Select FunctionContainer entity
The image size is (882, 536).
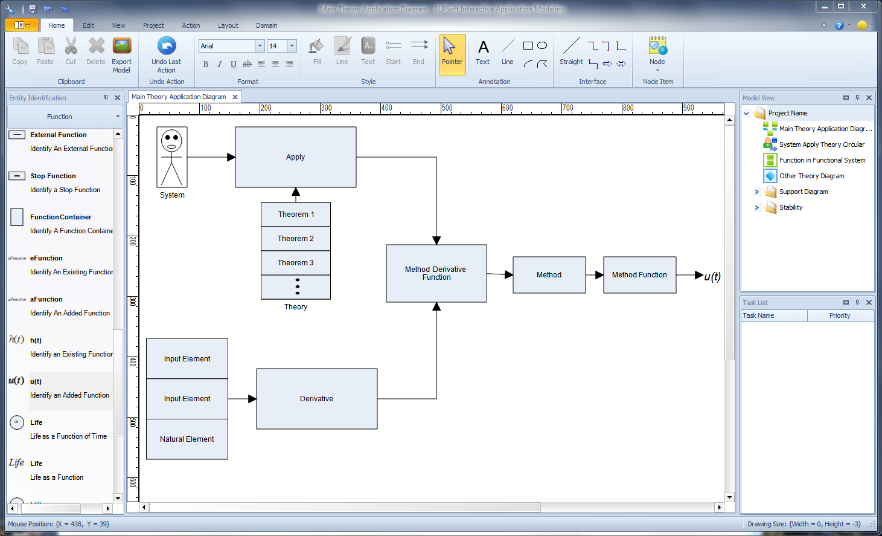click(x=60, y=224)
